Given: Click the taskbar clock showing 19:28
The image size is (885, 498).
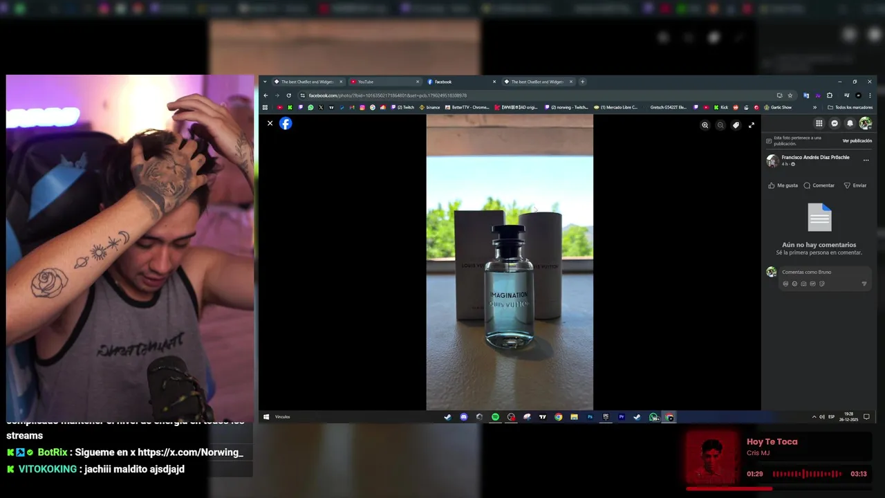Looking at the screenshot, I should 849,417.
